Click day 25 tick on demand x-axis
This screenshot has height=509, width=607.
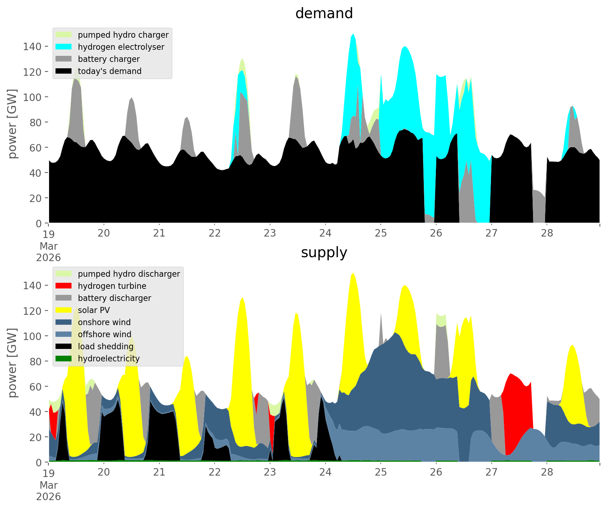coord(381,233)
